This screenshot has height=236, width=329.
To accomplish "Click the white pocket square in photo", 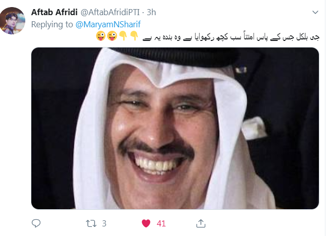I will tap(254, 128).
